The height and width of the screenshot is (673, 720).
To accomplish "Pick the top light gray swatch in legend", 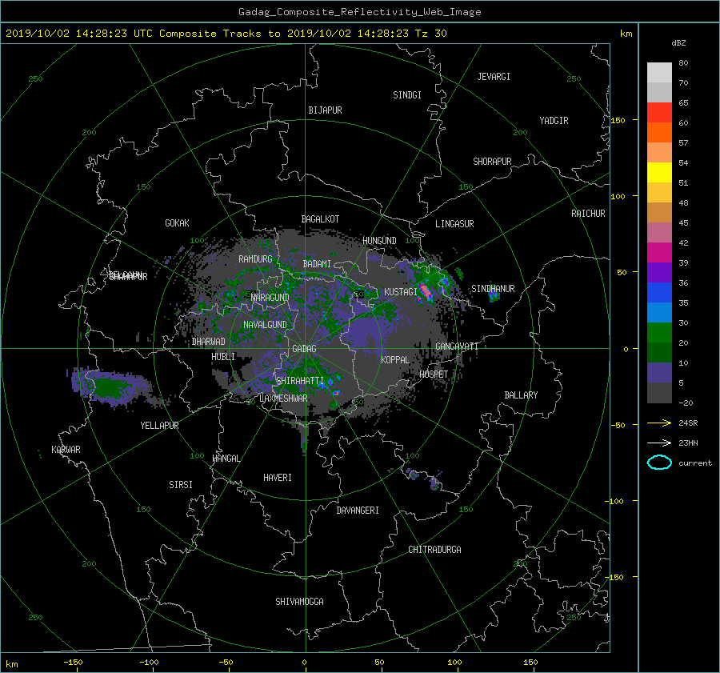I will tap(659, 72).
